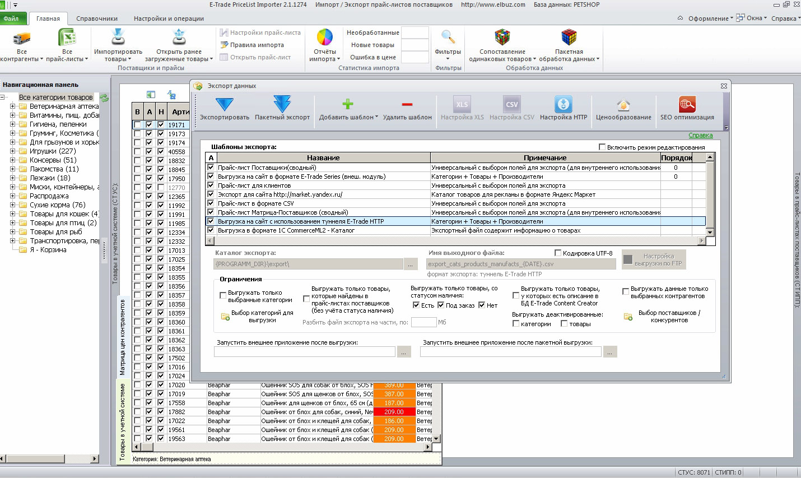The image size is (801, 478).
Task: Click Выбор поставщиков / конкурентов icon
Action: pos(628,317)
